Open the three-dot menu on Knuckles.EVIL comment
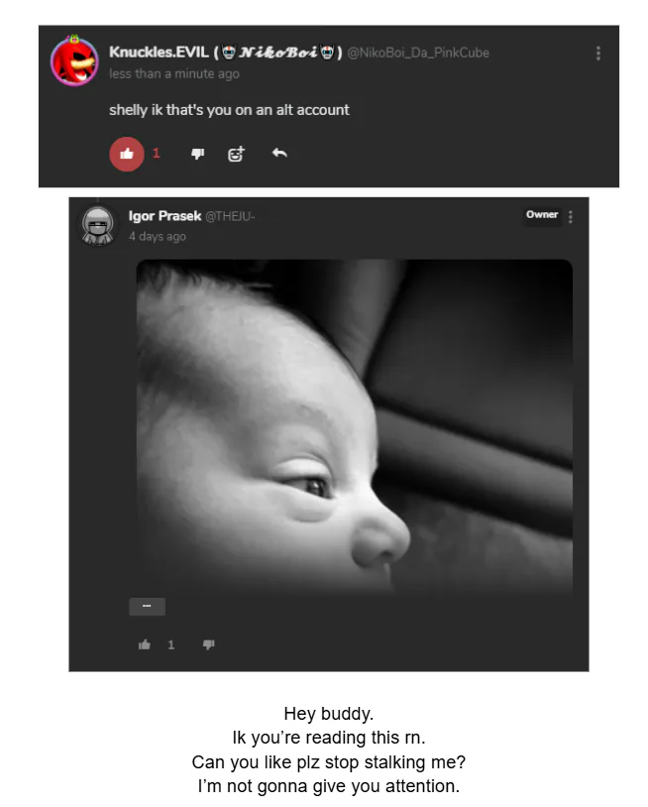Screen dimensions: 648x807 pyautogui.click(x=598, y=53)
